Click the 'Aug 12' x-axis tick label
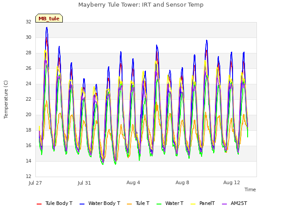The image size is (283, 212). (x=232, y=182)
